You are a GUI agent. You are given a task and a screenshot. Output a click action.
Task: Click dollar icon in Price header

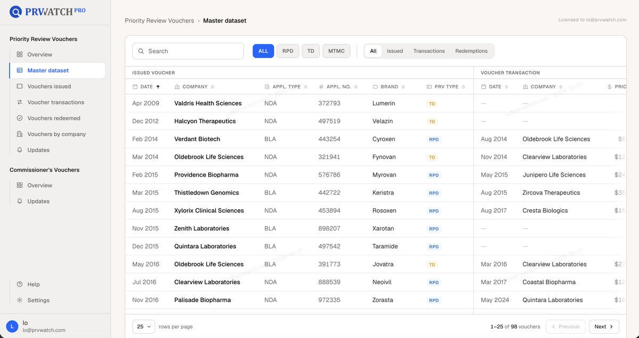(610, 87)
